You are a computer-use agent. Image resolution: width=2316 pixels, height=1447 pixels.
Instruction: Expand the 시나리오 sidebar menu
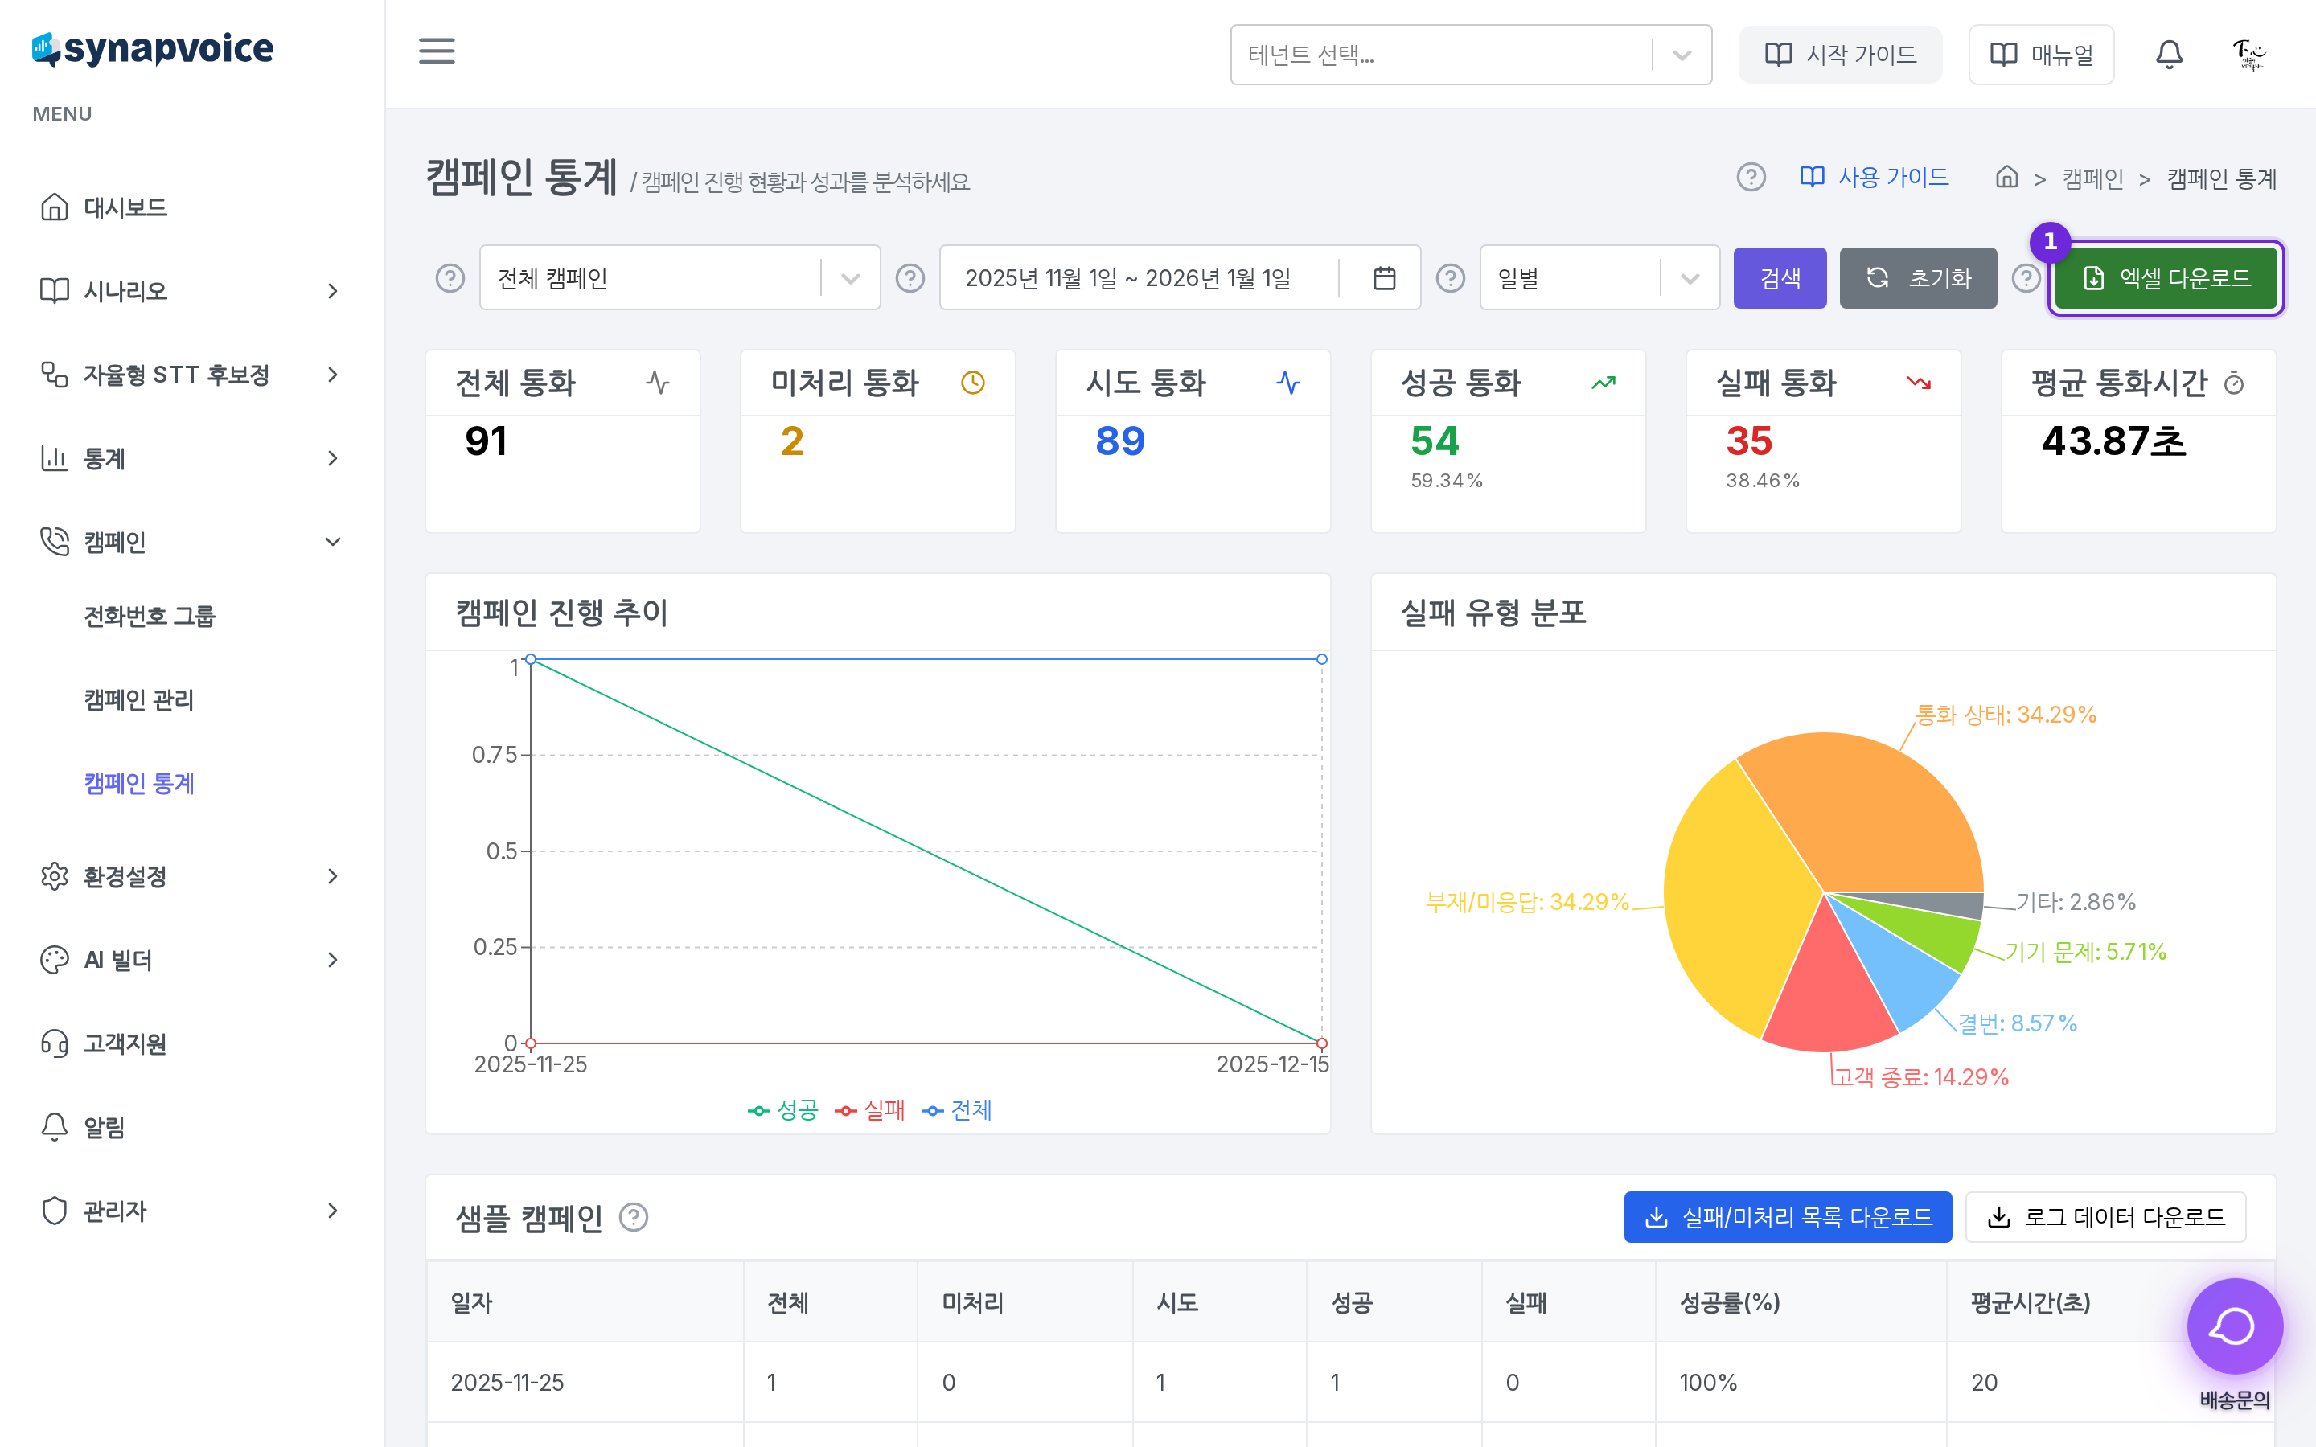[x=191, y=291]
